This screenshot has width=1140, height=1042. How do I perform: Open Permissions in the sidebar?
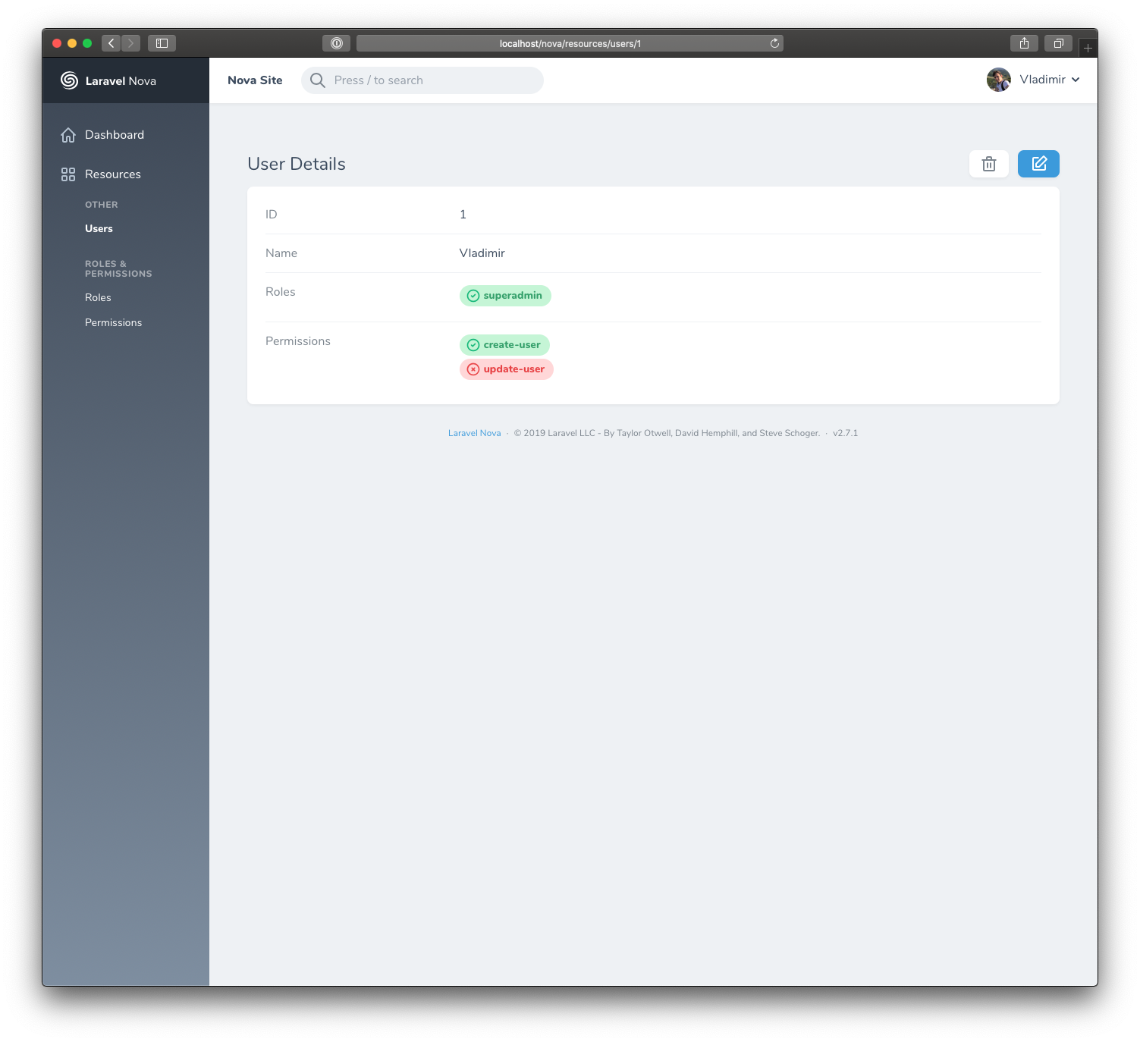click(x=113, y=322)
